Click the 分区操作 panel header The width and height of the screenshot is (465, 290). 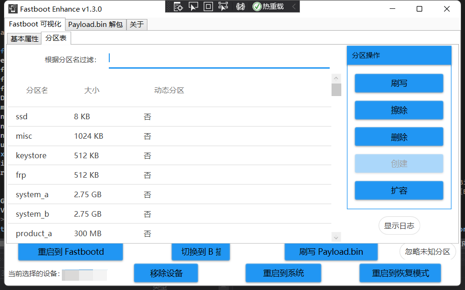pyautogui.click(x=399, y=55)
